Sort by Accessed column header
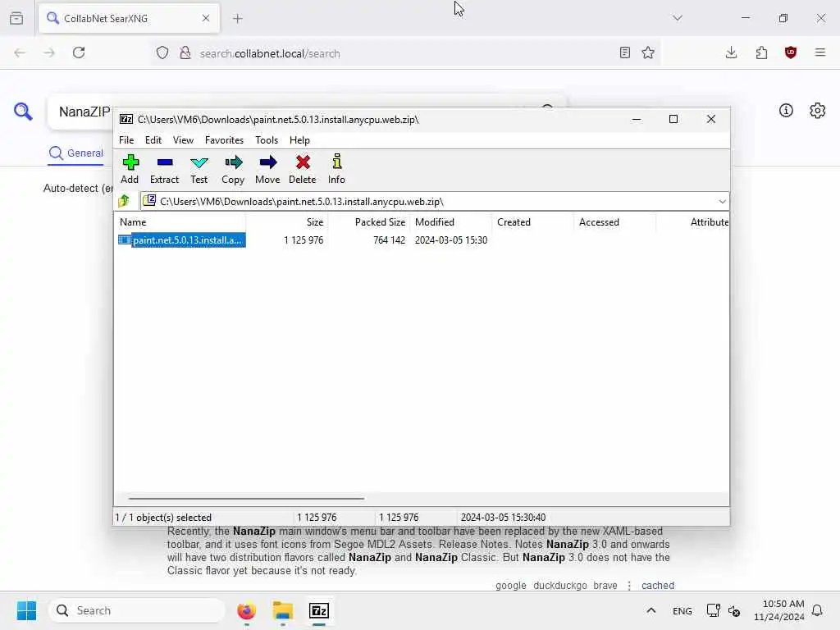 click(615, 221)
